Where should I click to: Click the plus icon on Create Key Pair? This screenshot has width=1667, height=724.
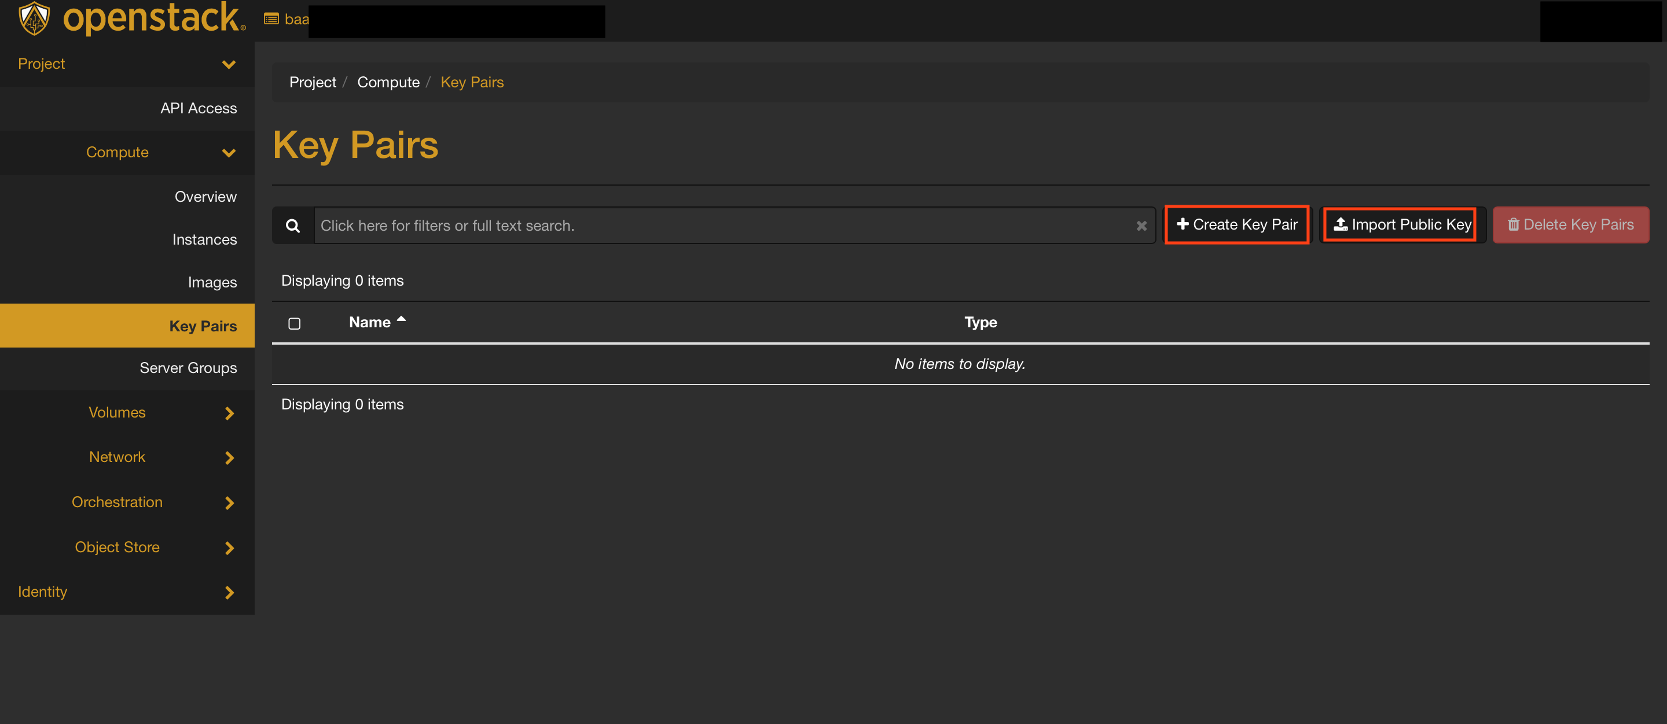1183,224
